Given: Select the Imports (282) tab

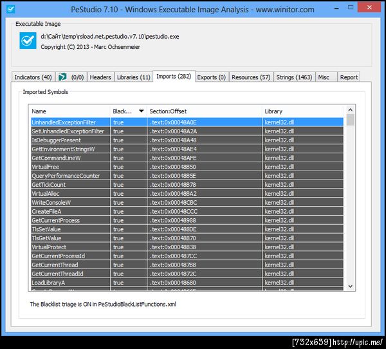Looking at the screenshot, I should 174,77.
